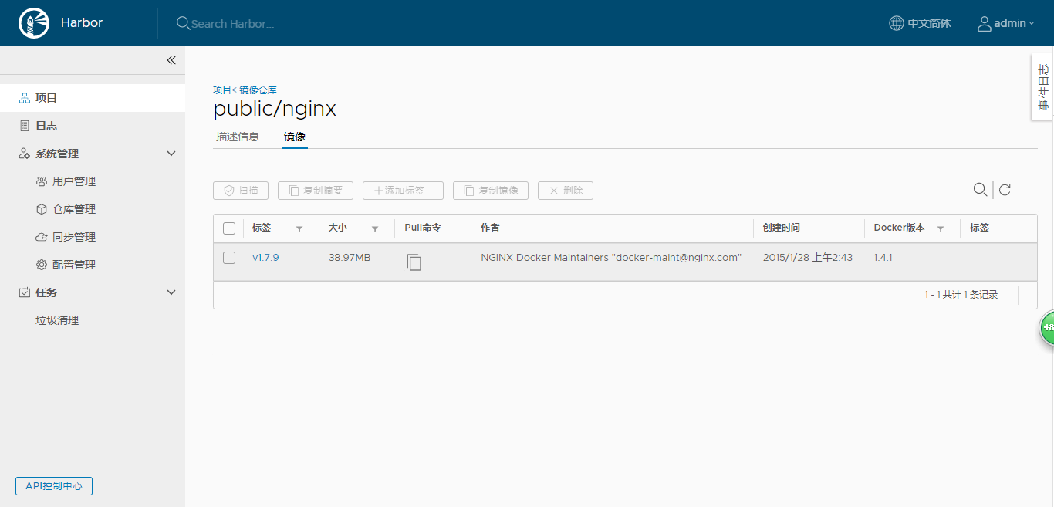Click the 用户管理 users icon

click(x=42, y=181)
